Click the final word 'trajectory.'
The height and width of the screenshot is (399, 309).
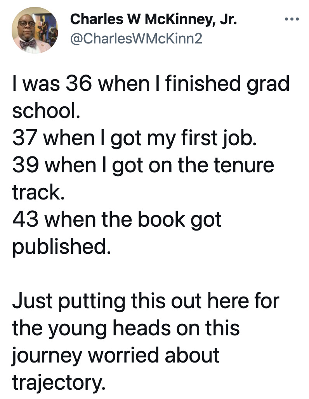point(59,383)
